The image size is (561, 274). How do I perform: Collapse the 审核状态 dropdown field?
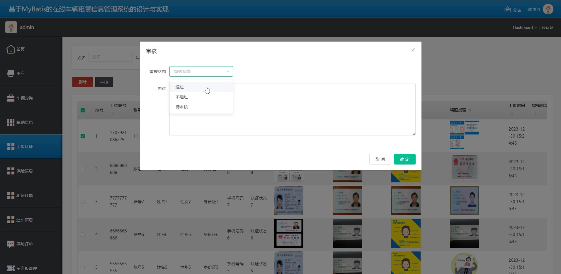tap(201, 71)
